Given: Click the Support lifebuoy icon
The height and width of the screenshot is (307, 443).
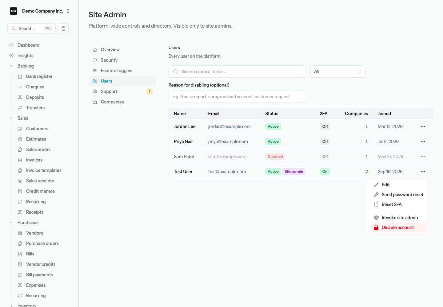Looking at the screenshot, I should (95, 91).
